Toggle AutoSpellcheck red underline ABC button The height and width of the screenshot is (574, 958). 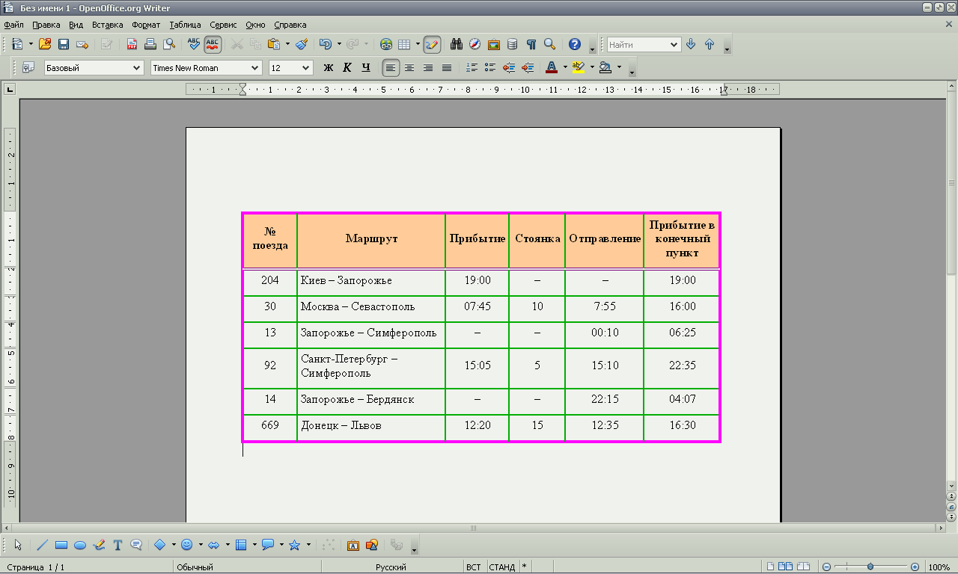tap(213, 44)
